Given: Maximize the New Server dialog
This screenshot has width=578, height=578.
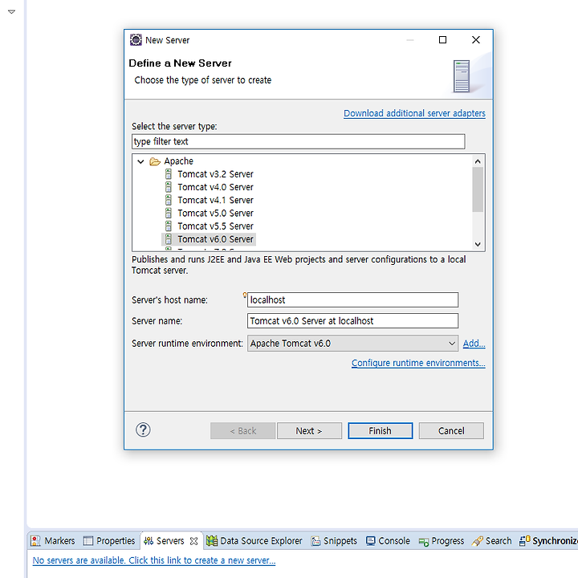Looking at the screenshot, I should pyautogui.click(x=442, y=40).
